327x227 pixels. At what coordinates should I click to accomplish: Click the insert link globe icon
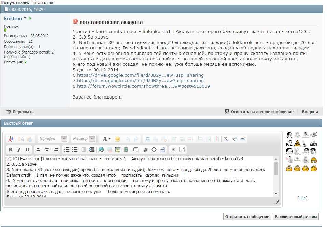coord(101,149)
